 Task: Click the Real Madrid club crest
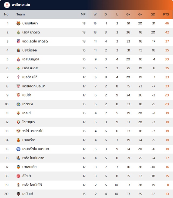click(x=18, y=33)
